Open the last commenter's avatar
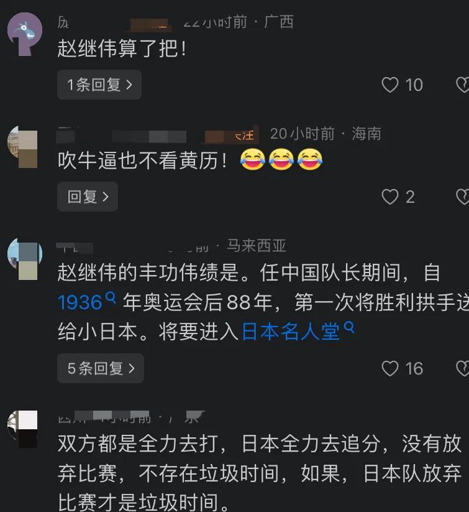This screenshot has height=512, width=469. click(x=23, y=429)
